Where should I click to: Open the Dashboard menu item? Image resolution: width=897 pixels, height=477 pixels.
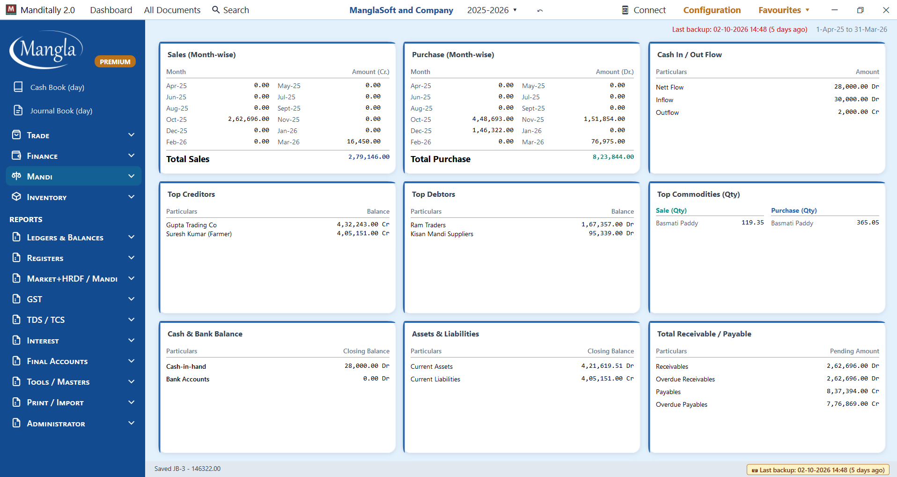coord(111,10)
